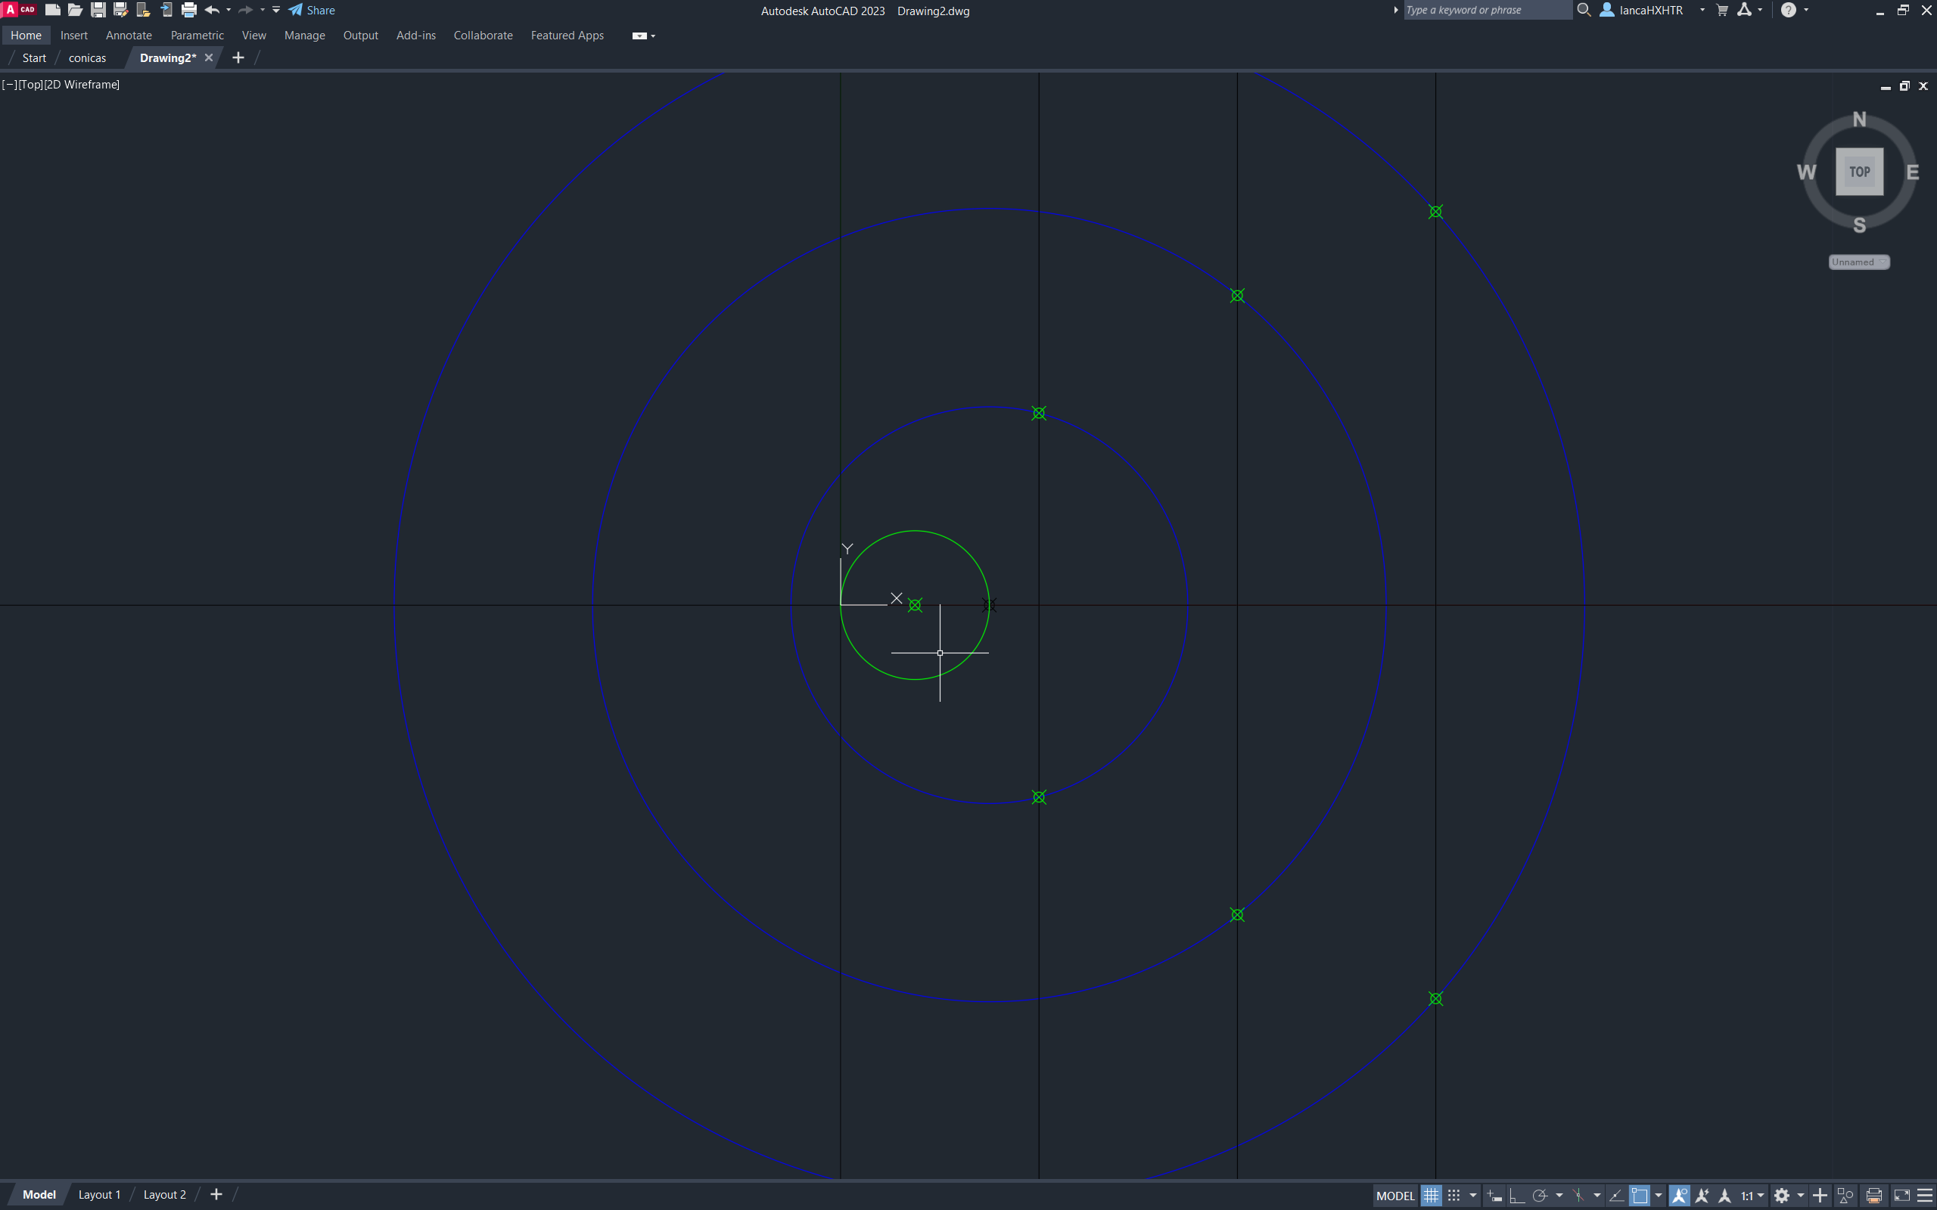Click the search magnifier in the title bar

(x=1584, y=10)
